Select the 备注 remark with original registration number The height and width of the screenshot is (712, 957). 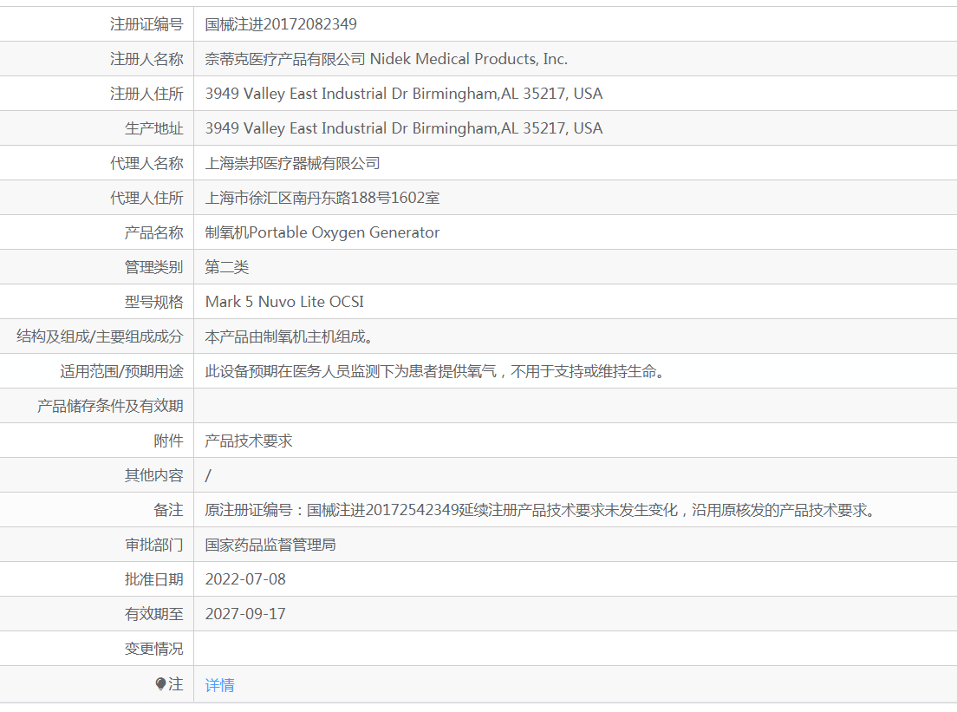(542, 510)
